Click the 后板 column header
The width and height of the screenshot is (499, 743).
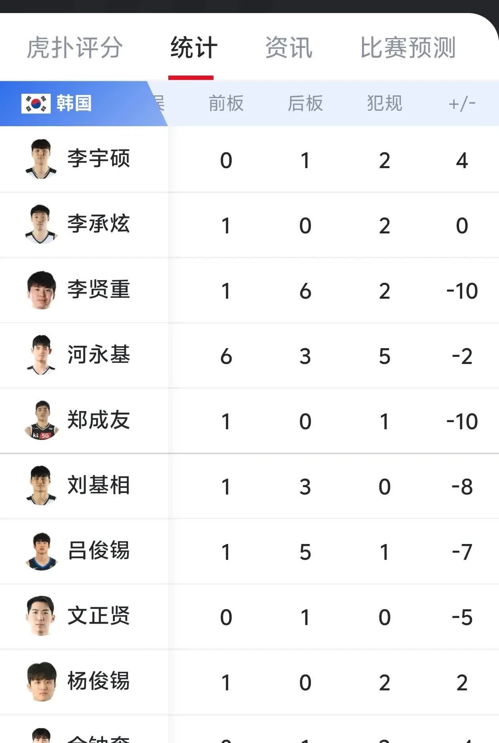click(305, 104)
